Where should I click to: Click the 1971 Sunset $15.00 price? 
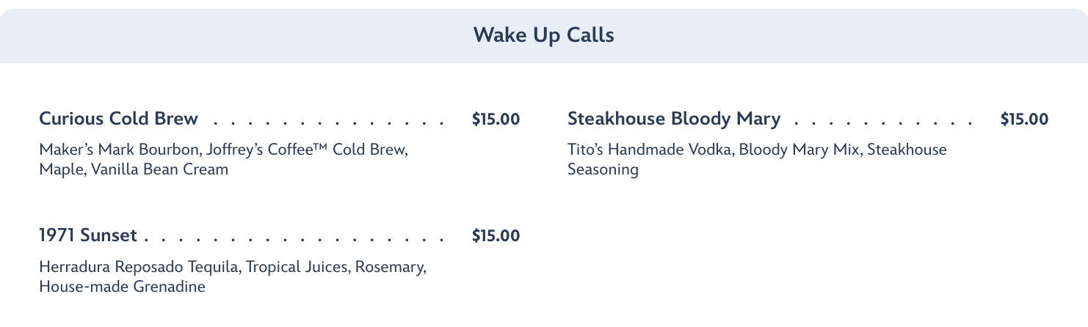[496, 236]
